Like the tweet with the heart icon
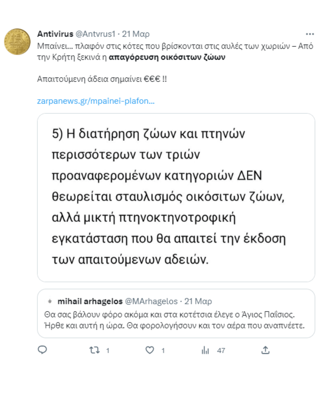This screenshot has width=321, height=398. tap(150, 350)
